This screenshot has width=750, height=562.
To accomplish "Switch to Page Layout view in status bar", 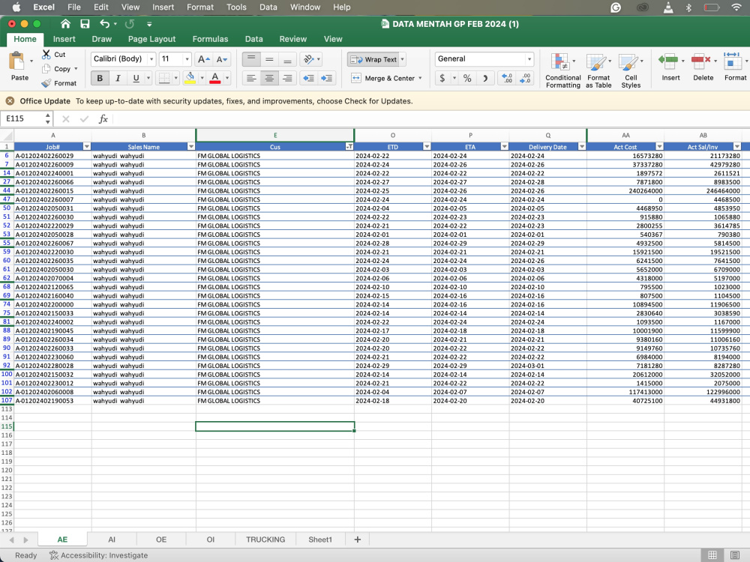I will click(735, 555).
